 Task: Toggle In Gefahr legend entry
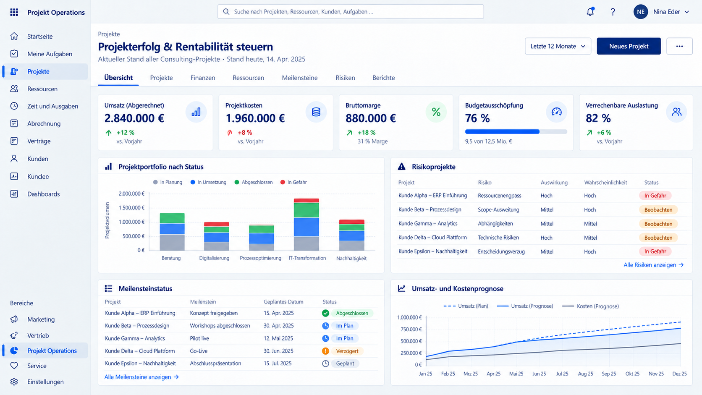(293, 182)
